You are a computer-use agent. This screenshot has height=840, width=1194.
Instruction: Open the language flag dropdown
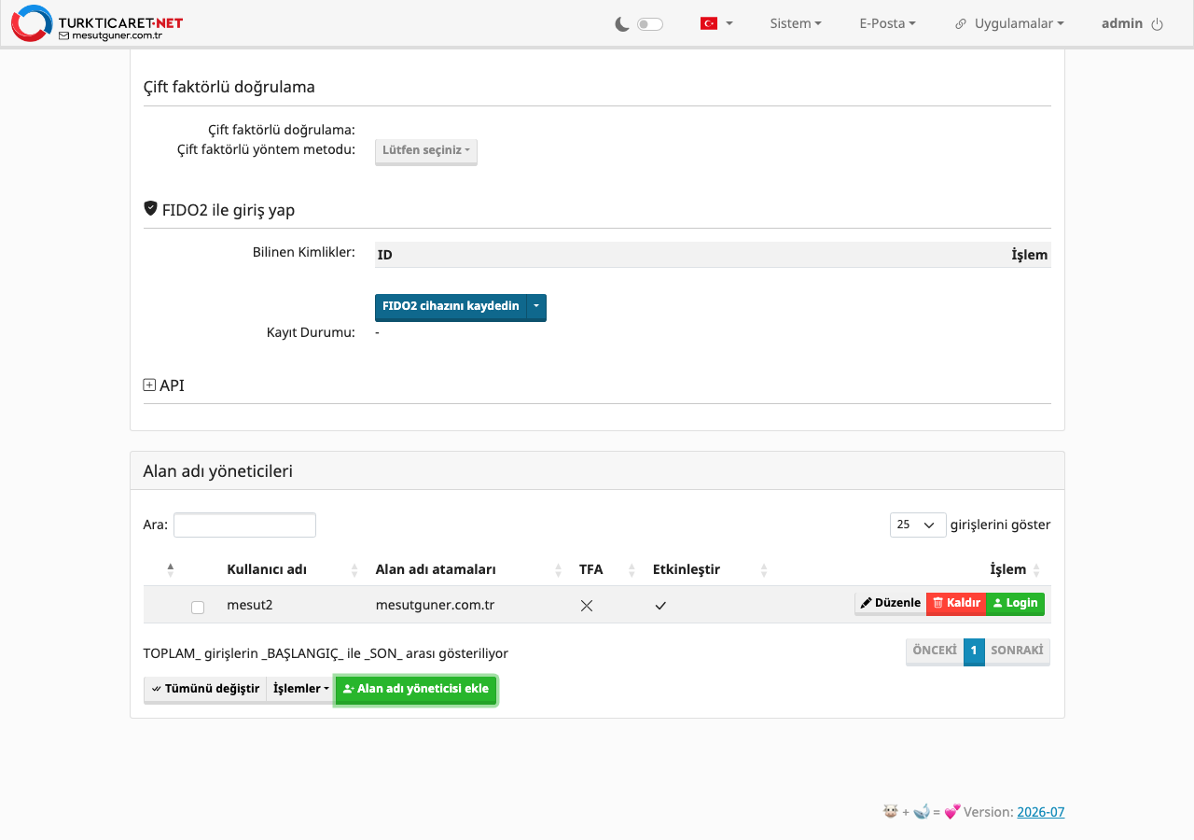point(716,23)
